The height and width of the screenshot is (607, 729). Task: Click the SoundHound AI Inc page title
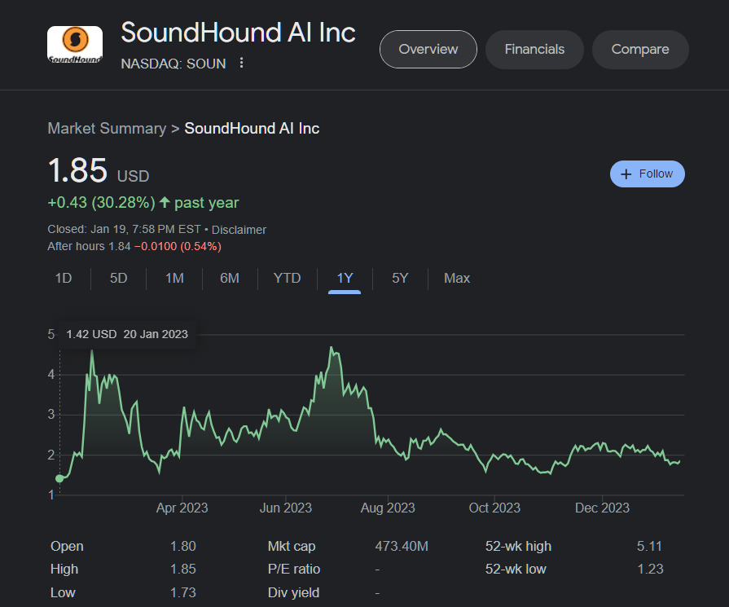[x=238, y=33]
